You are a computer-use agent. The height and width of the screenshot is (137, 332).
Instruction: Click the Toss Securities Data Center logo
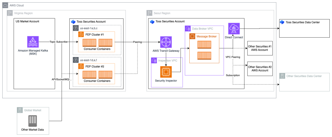click(x=282, y=22)
